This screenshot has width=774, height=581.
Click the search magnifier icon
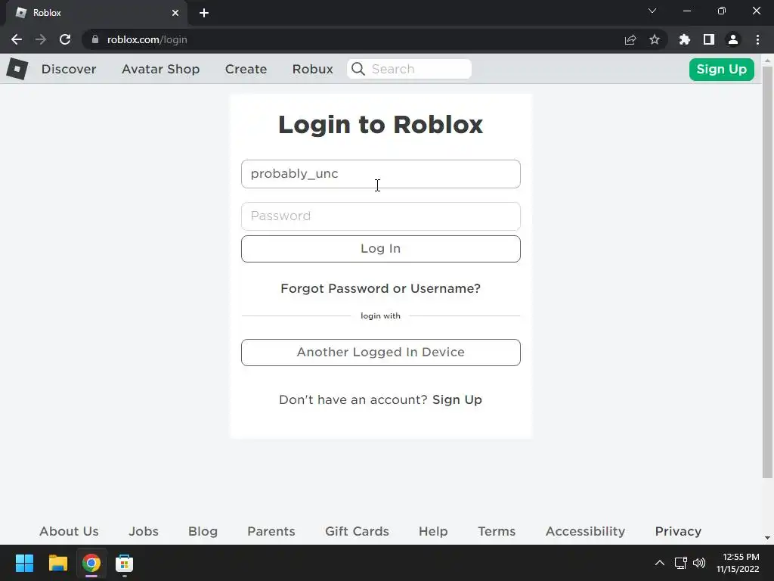coord(358,69)
